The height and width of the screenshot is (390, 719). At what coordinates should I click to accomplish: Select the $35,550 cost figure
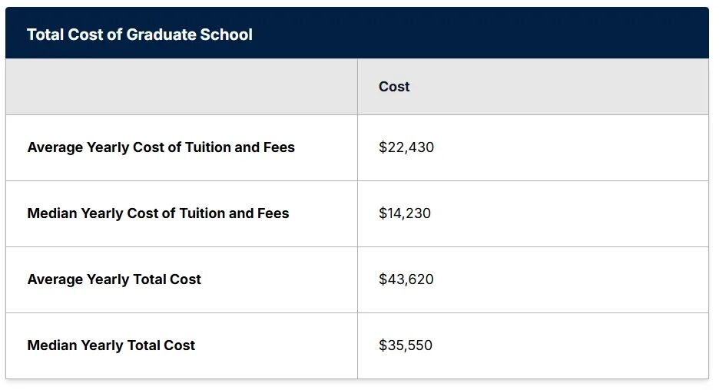405,345
